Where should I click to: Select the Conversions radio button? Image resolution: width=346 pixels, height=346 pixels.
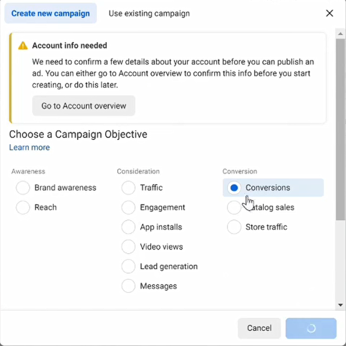coord(234,188)
